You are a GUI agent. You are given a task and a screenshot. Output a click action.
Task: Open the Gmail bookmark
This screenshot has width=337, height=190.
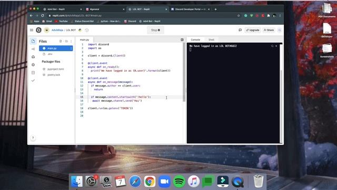(47, 21)
